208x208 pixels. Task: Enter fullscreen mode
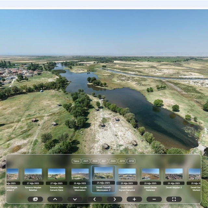click(174, 199)
